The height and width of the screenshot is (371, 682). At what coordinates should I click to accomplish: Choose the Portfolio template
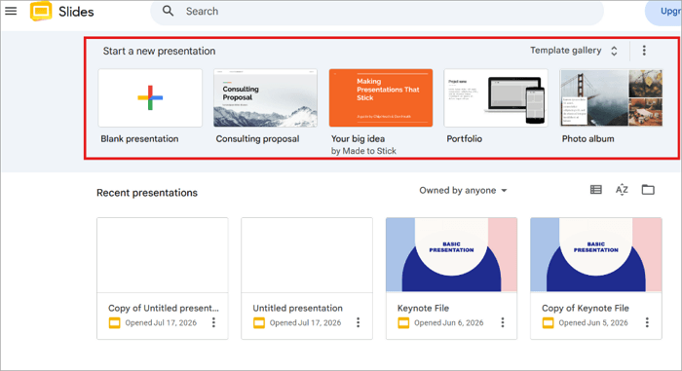[496, 97]
